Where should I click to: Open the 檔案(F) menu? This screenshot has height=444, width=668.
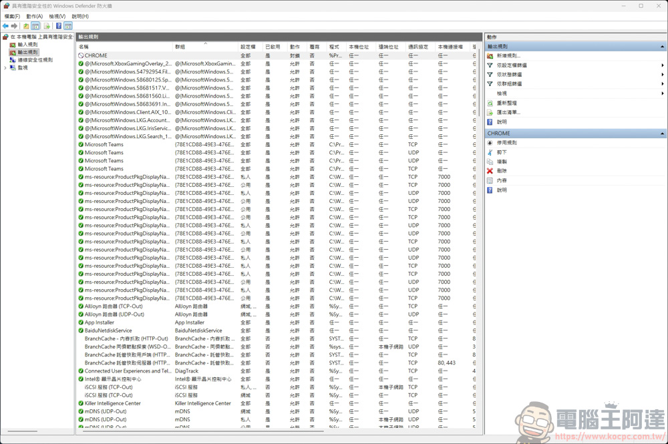click(x=12, y=16)
